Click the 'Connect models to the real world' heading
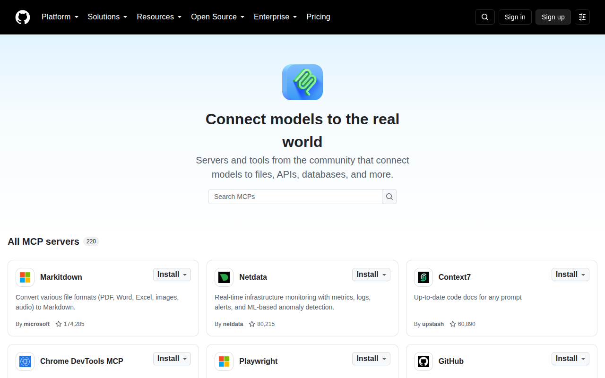This screenshot has height=378, width=605. point(302,130)
